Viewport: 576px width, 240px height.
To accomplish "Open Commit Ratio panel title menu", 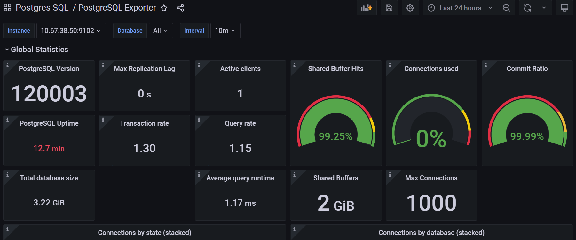I will click(527, 69).
